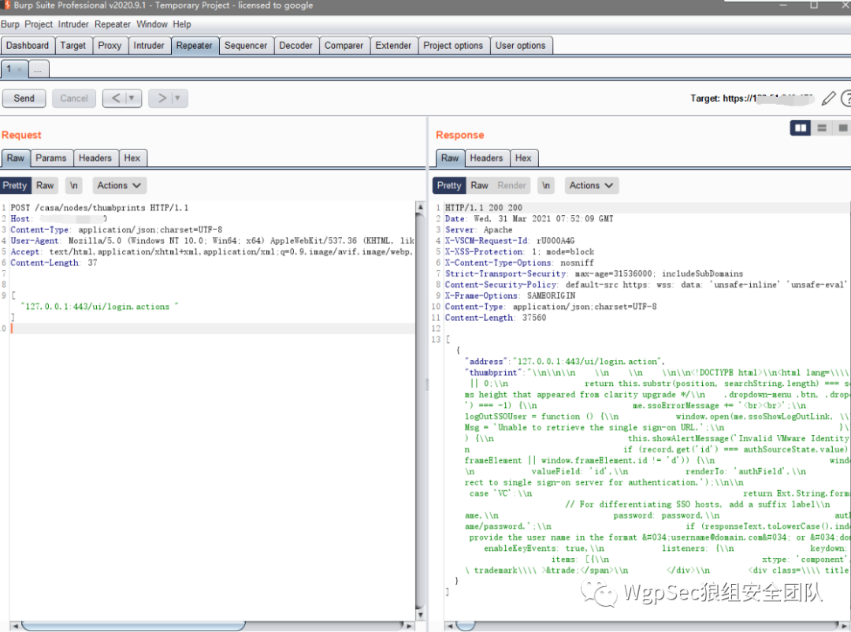Go back to previous request arrow
The image size is (851, 632).
116,99
